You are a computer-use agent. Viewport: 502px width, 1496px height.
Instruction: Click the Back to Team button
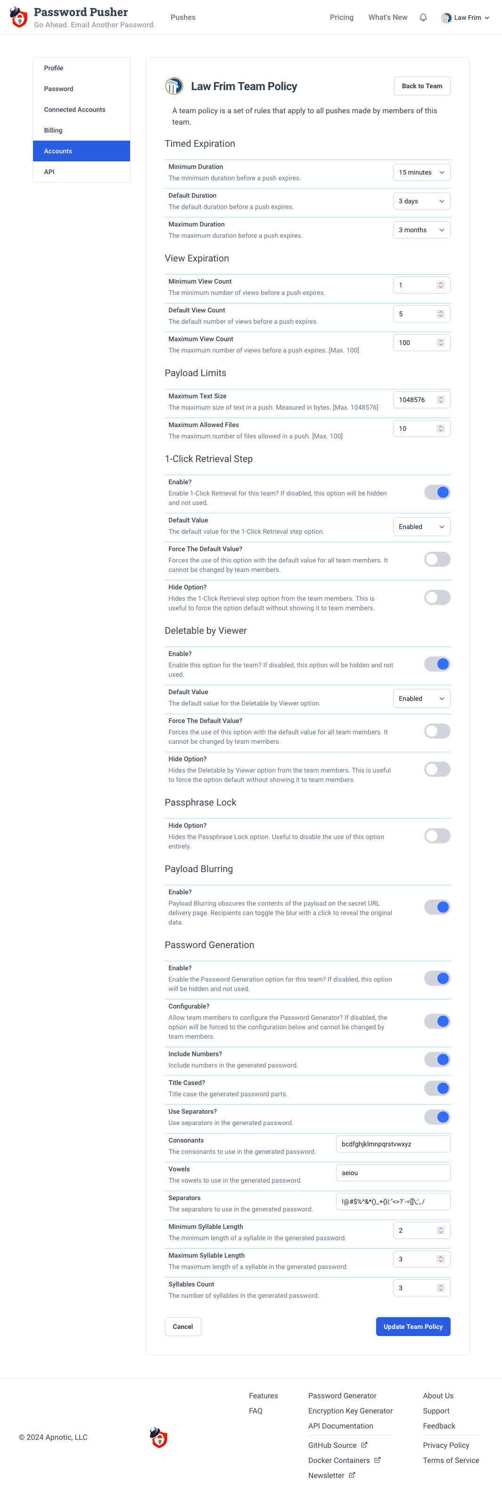(422, 86)
